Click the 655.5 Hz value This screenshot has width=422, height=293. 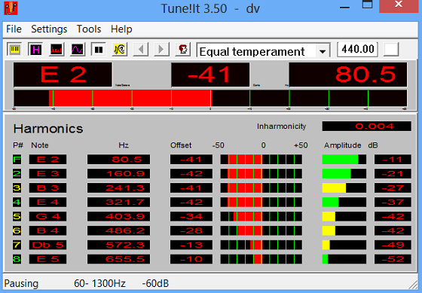point(119,259)
